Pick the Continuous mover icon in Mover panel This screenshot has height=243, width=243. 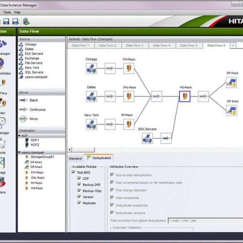[x=23, y=110]
